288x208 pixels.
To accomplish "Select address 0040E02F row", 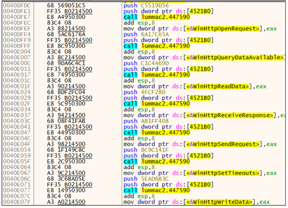I will [x=143, y=104].
